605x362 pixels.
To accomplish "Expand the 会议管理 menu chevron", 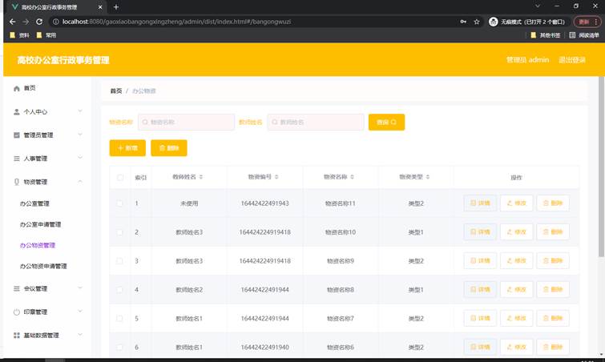I will point(80,288).
